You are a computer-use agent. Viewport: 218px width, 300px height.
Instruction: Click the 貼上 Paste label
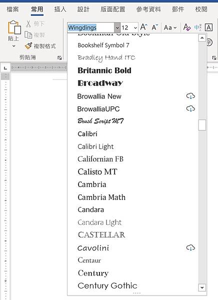(x=13, y=38)
